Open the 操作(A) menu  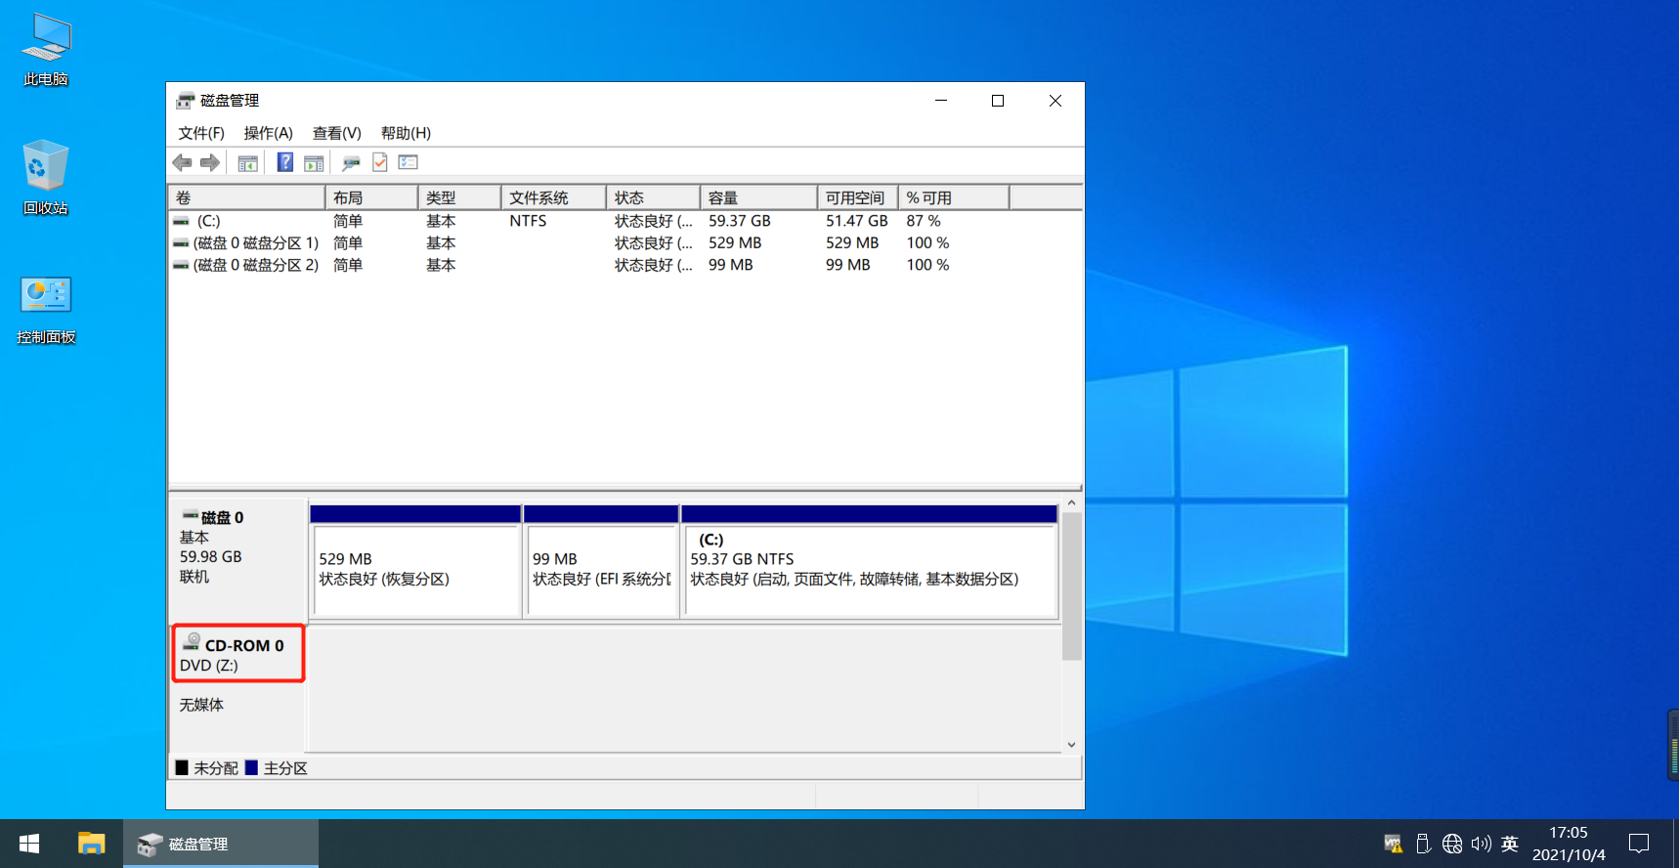268,133
